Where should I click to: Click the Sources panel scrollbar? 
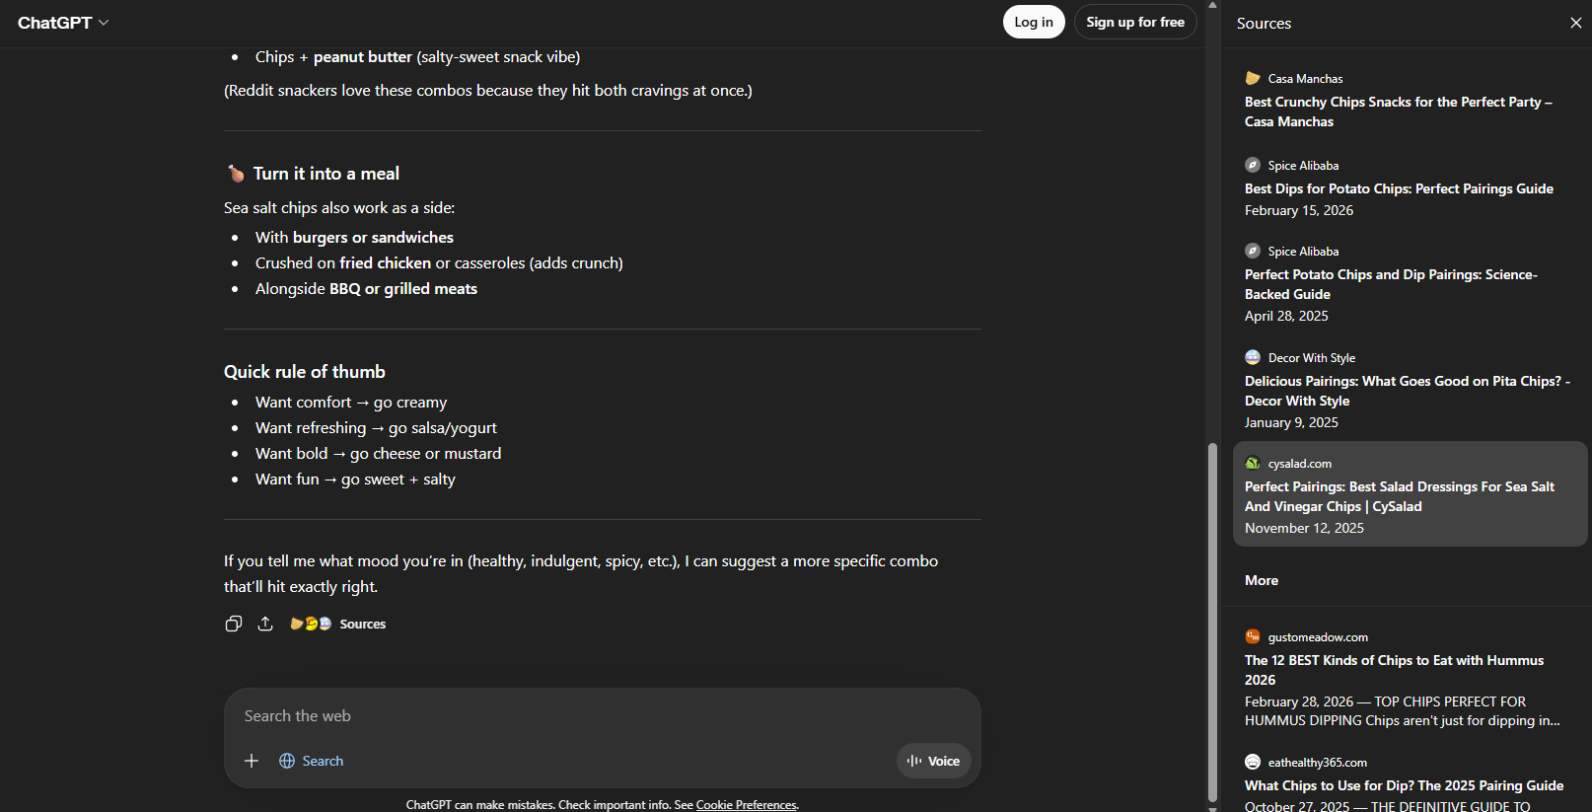[x=1213, y=622]
